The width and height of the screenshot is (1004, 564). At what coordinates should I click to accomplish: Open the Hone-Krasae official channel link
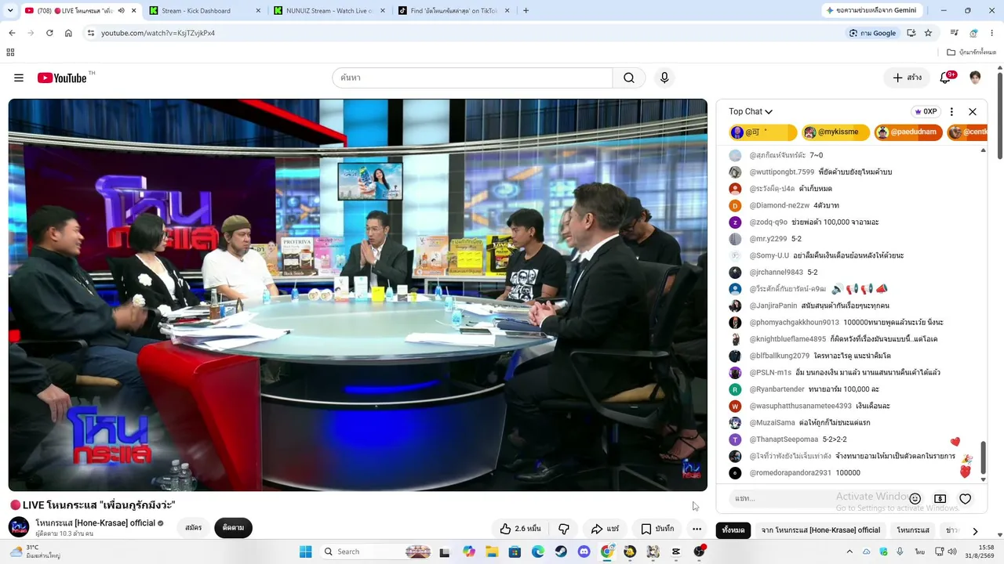pyautogui.click(x=95, y=523)
